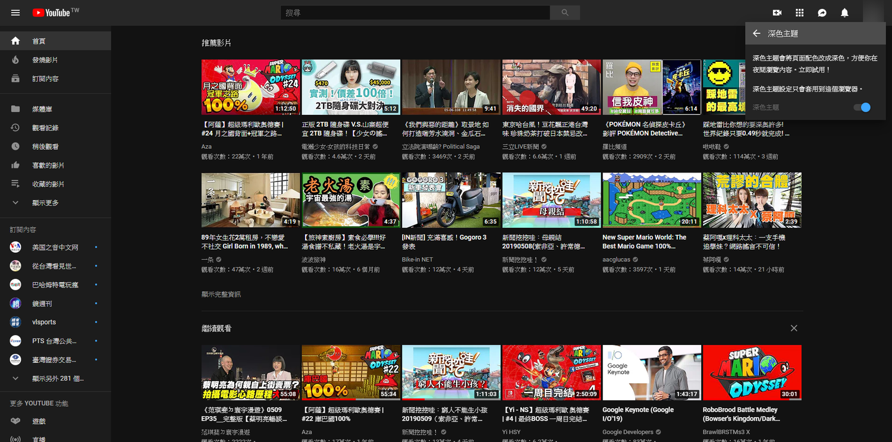Open the 美國之音中文網 channel icon

tap(15, 247)
